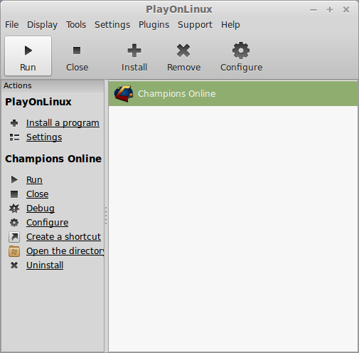Minimize the PlayOnLinux window
This screenshot has width=359, height=353.
coord(314,10)
